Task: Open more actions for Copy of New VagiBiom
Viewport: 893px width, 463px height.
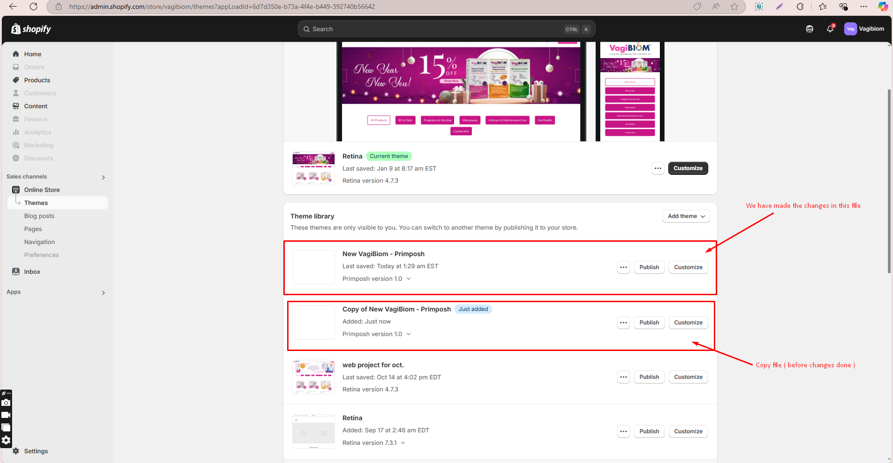Action: (x=624, y=323)
